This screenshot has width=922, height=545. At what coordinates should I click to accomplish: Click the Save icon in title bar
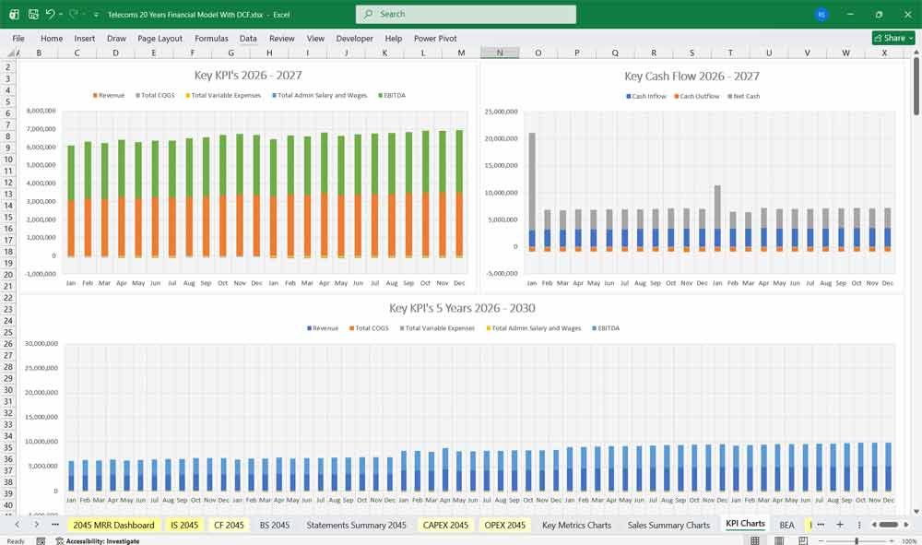(x=33, y=14)
